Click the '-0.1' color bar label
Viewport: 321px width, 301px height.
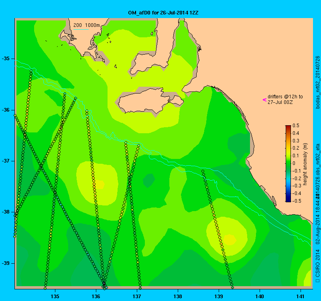[297, 171]
